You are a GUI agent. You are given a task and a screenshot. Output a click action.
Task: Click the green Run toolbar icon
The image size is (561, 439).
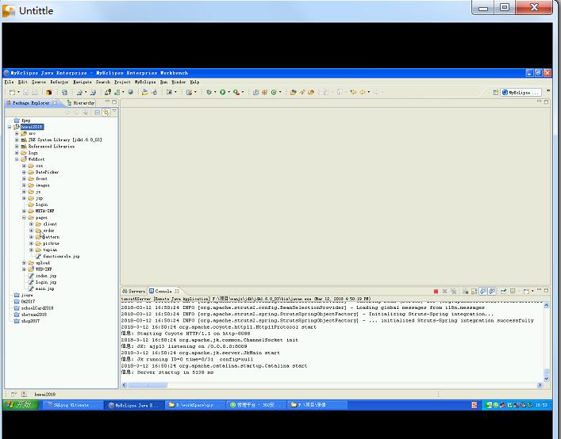click(x=222, y=92)
